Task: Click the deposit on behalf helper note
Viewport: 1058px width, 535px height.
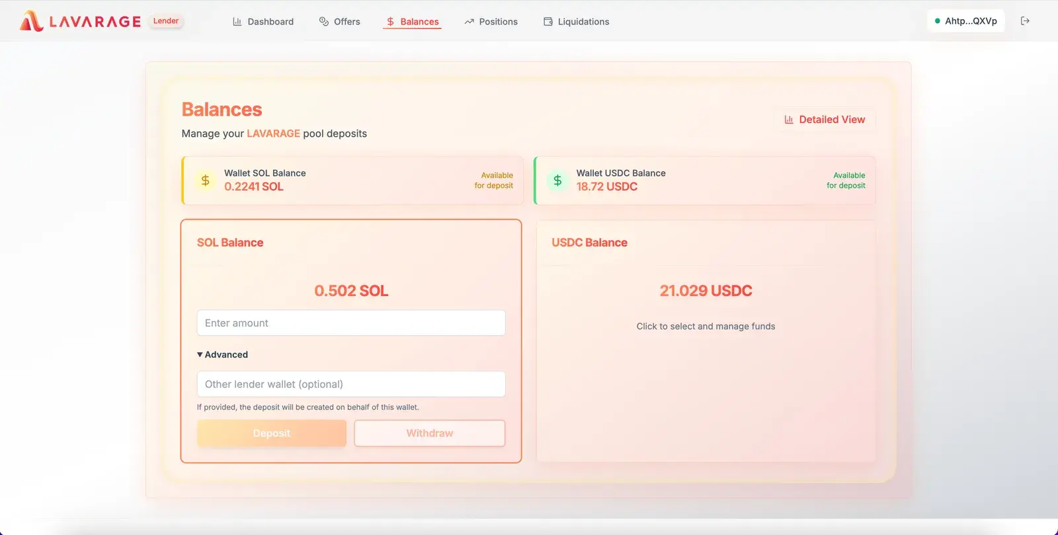Action: pyautogui.click(x=308, y=408)
